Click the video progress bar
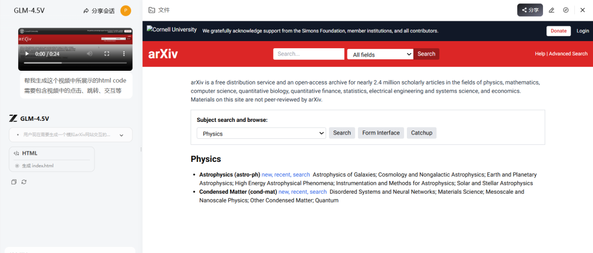The height and width of the screenshot is (253, 593). coord(75,63)
